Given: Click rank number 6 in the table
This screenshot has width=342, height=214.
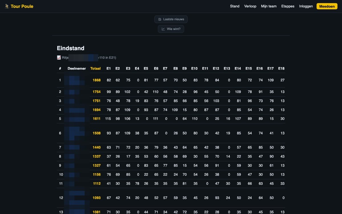Looking at the screenshot, I should pyautogui.click(x=60, y=133).
